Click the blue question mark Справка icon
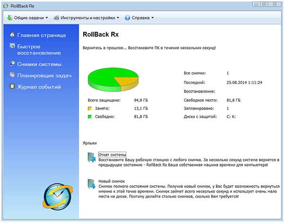 pos(127,18)
